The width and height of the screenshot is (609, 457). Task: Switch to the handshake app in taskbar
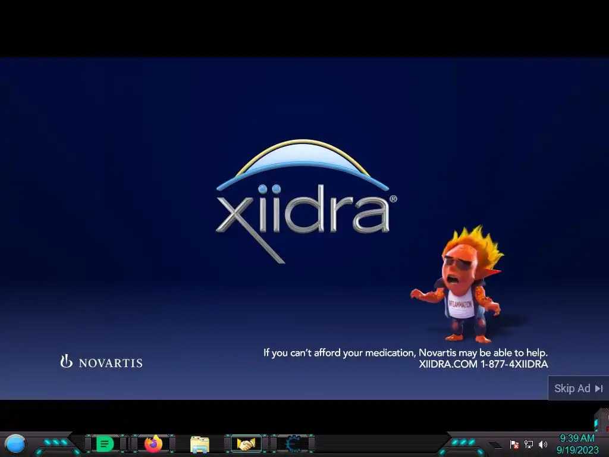246,444
